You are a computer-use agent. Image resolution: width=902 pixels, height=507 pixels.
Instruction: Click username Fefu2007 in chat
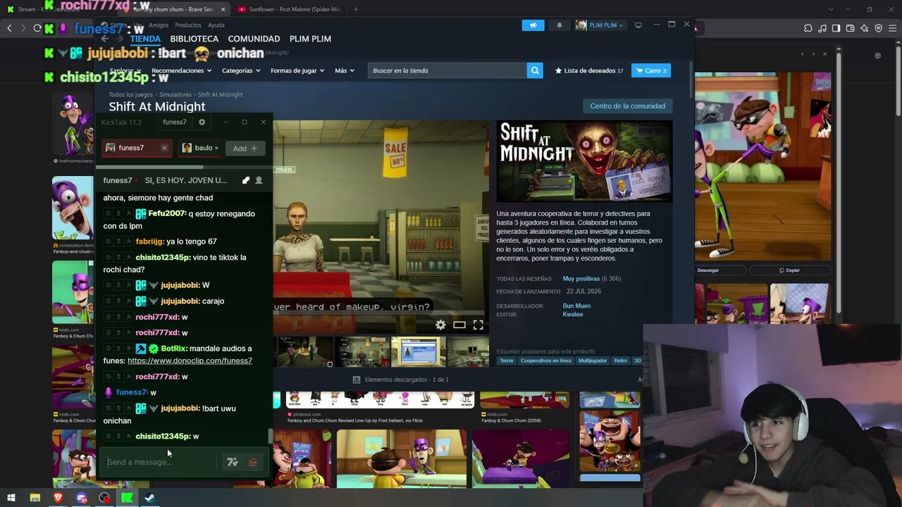click(168, 213)
